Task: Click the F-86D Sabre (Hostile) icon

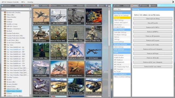Action: tap(41, 86)
